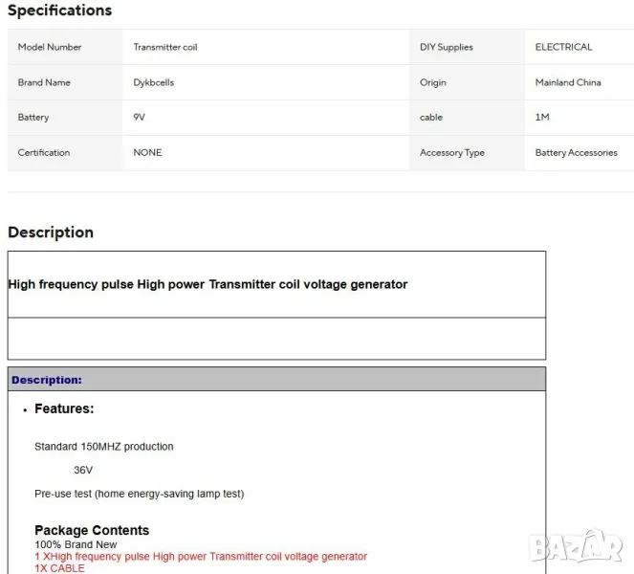This screenshot has height=574, width=634.
Task: Click the bold Description section heading
Action: click(x=51, y=232)
